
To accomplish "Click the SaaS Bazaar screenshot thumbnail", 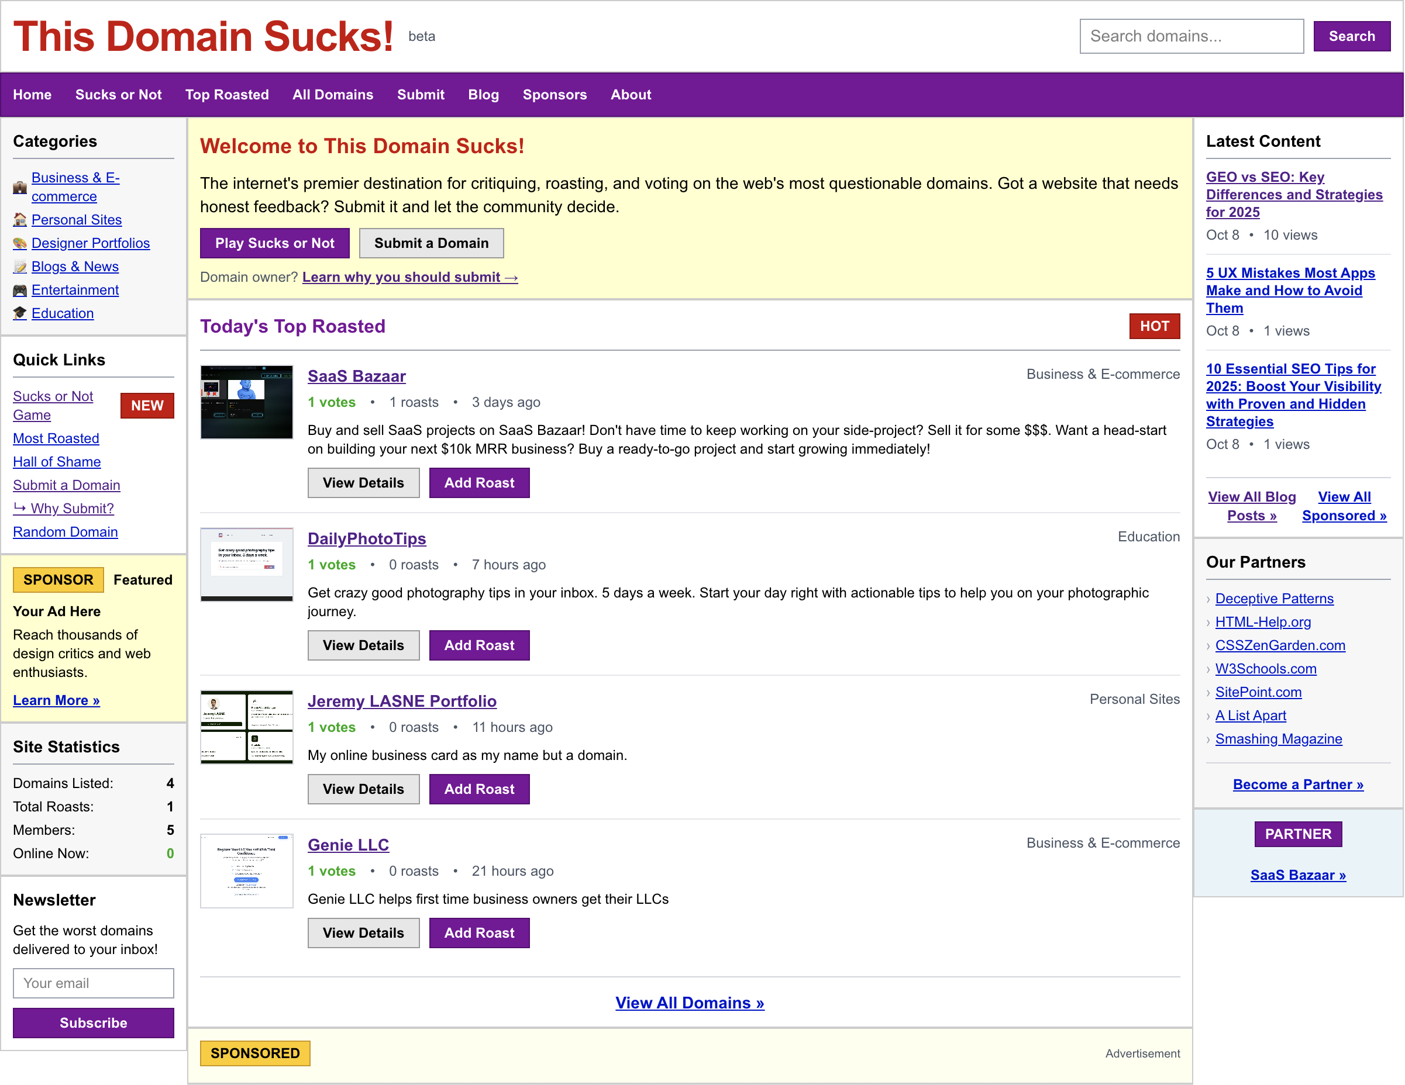I will click(x=246, y=402).
